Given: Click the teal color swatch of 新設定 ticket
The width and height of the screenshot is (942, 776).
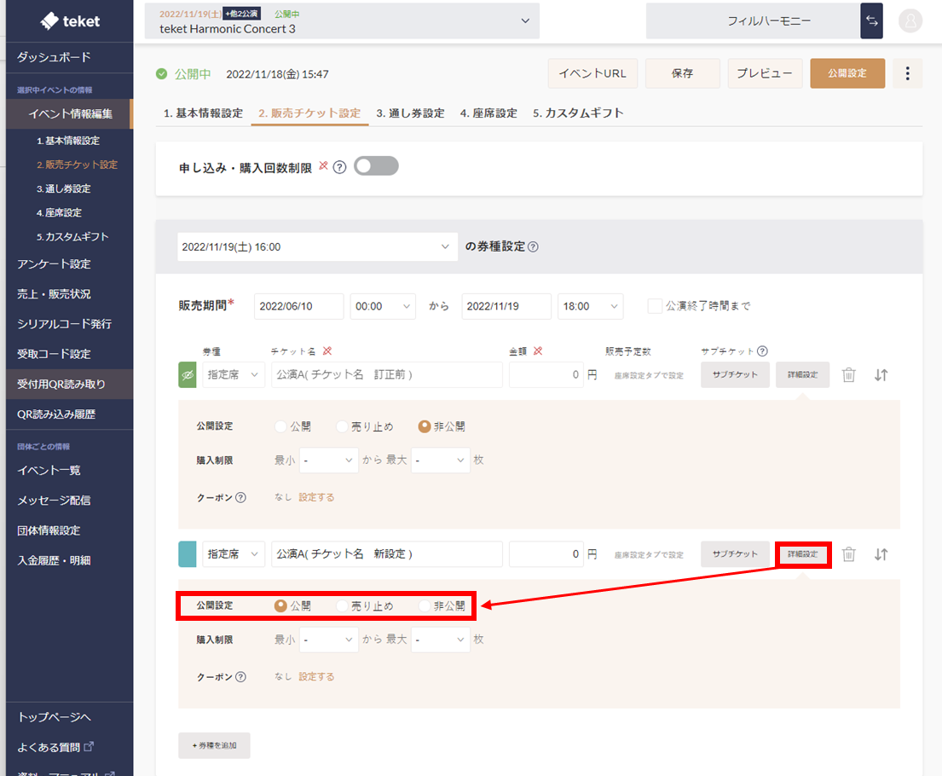Looking at the screenshot, I should [188, 554].
